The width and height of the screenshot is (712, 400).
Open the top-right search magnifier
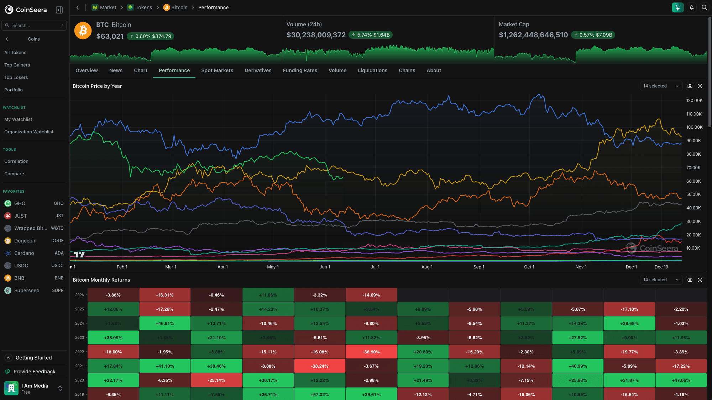pos(704,7)
